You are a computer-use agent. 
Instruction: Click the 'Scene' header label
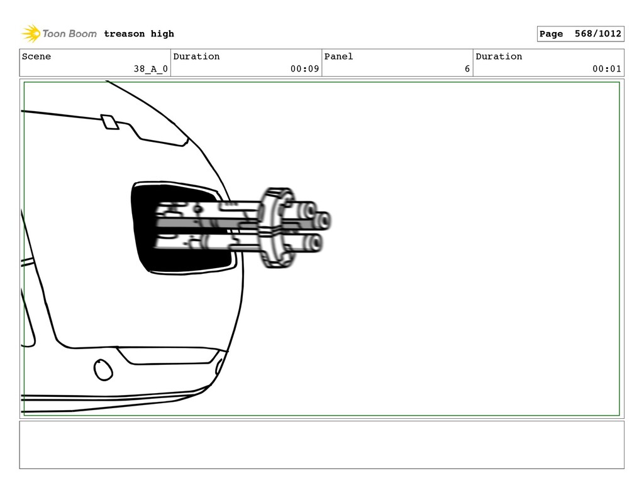36,56
